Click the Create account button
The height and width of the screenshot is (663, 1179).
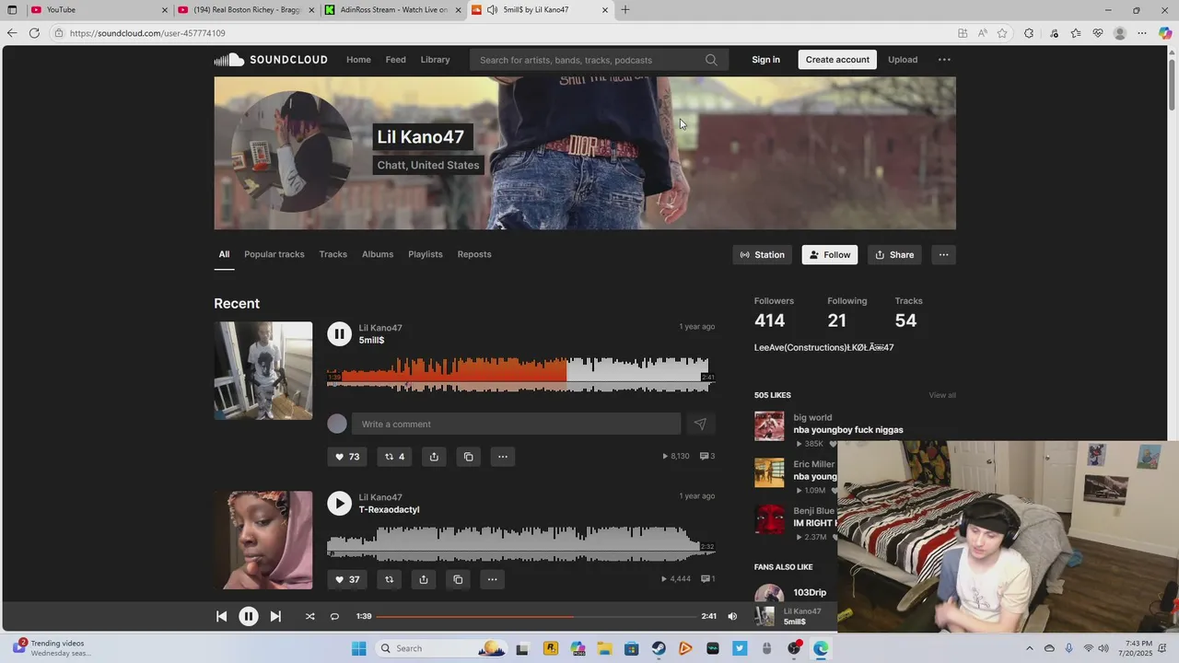point(837,60)
